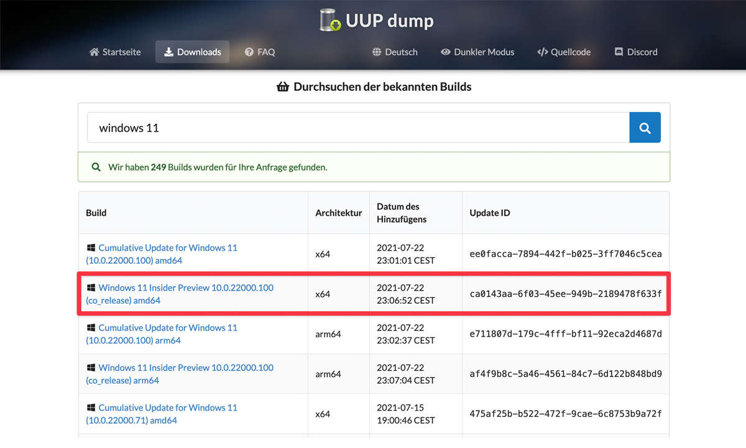
Task: Click x64 in the row dated 23:01:01
Action: 323,254
